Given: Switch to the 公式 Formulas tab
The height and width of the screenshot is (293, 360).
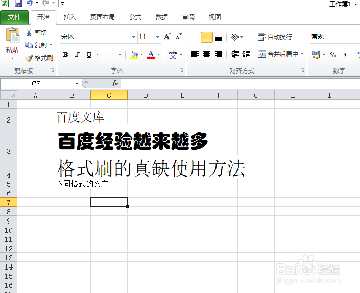Looking at the screenshot, I should 135,17.
